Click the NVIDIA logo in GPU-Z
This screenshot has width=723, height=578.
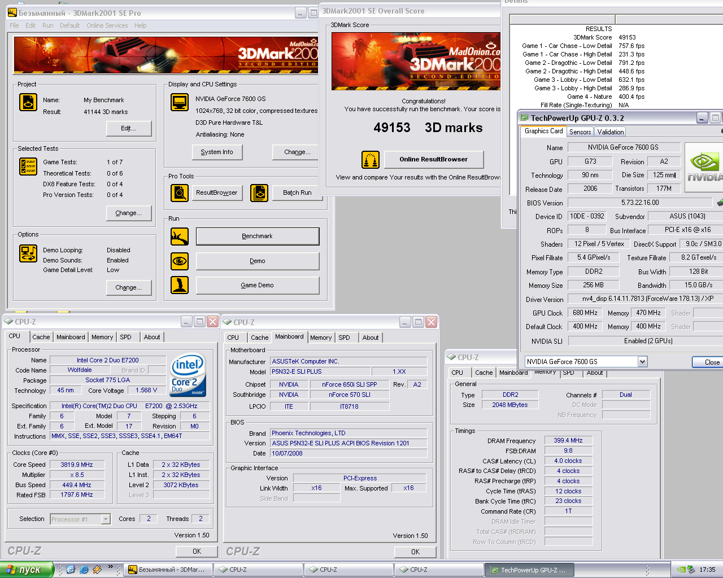tap(704, 168)
